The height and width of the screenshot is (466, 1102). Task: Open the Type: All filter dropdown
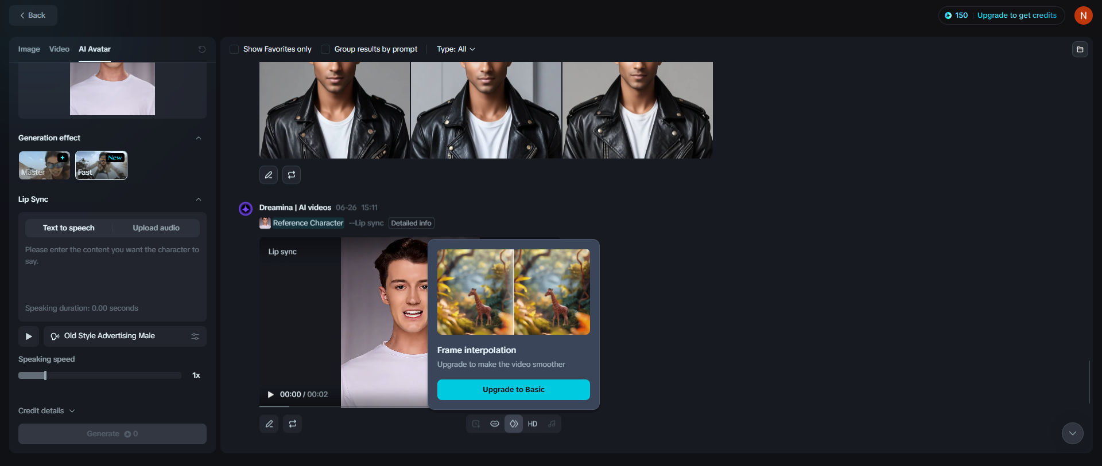click(456, 49)
